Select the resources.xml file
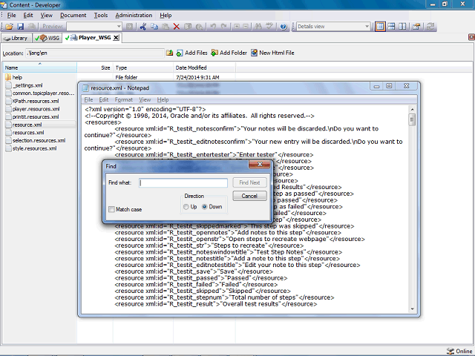 pos(28,133)
